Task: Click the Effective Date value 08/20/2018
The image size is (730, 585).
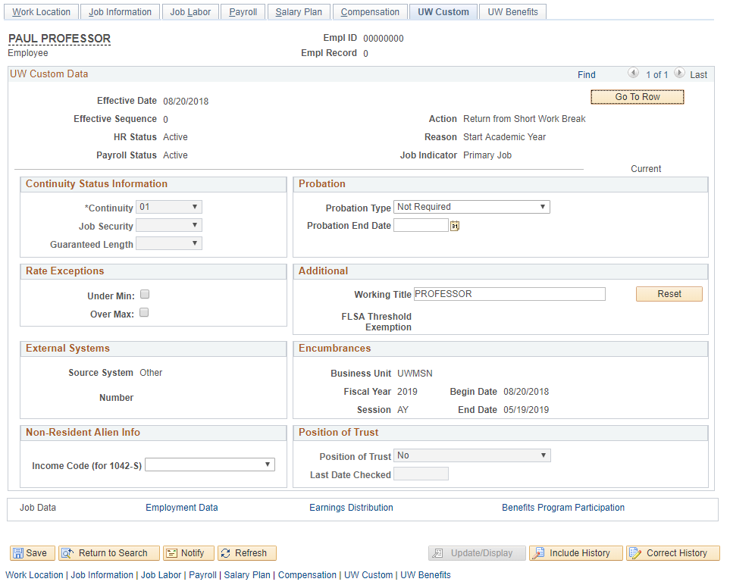Action: 186,101
